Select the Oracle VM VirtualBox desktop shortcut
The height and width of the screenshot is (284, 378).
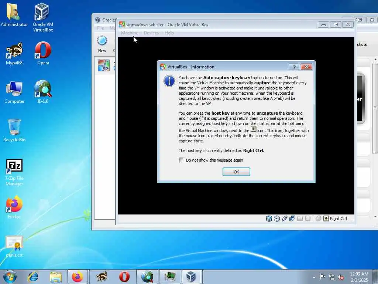click(x=43, y=17)
